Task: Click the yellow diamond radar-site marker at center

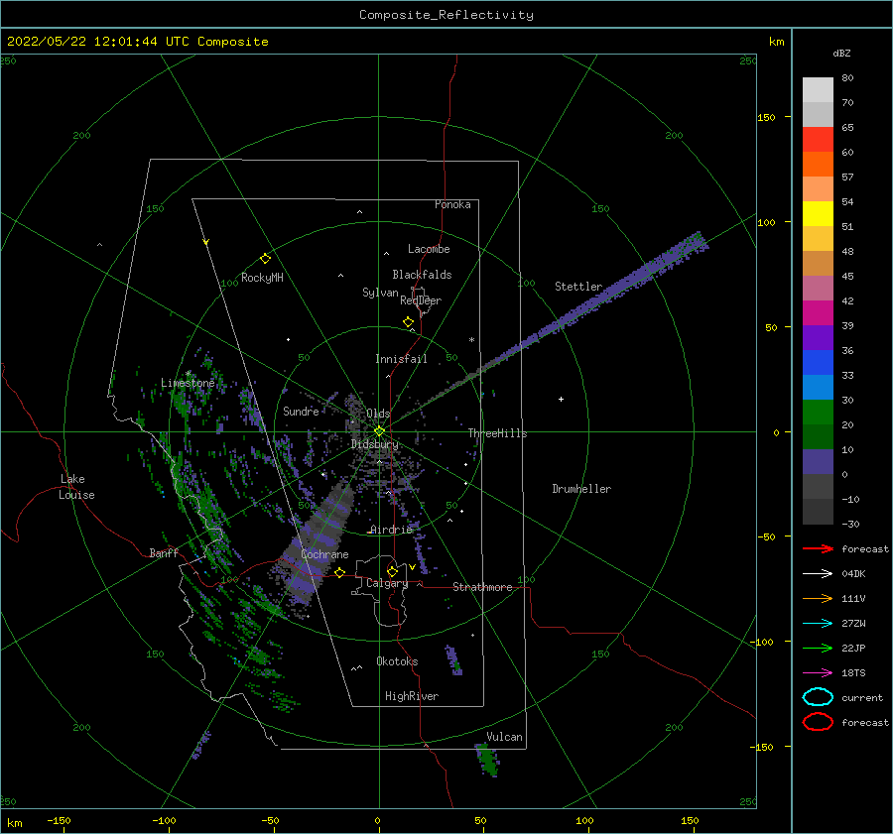Action: [x=379, y=431]
